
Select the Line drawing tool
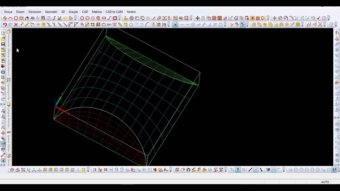(x=5, y=18)
